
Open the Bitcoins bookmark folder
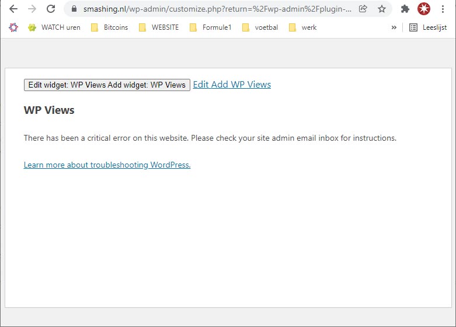point(110,27)
